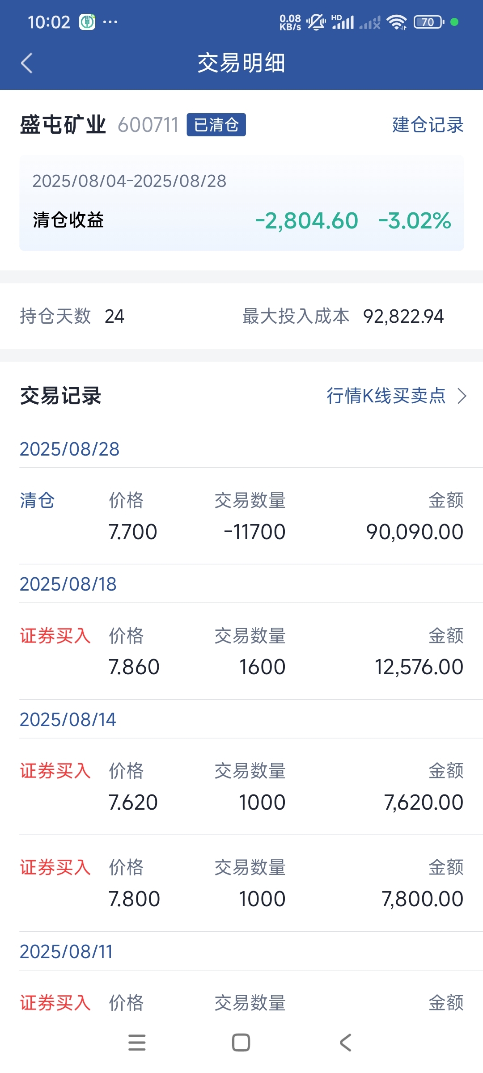Select the 2025/08/28 清仓 transaction row
The height and width of the screenshot is (1073, 483).
coord(241,516)
